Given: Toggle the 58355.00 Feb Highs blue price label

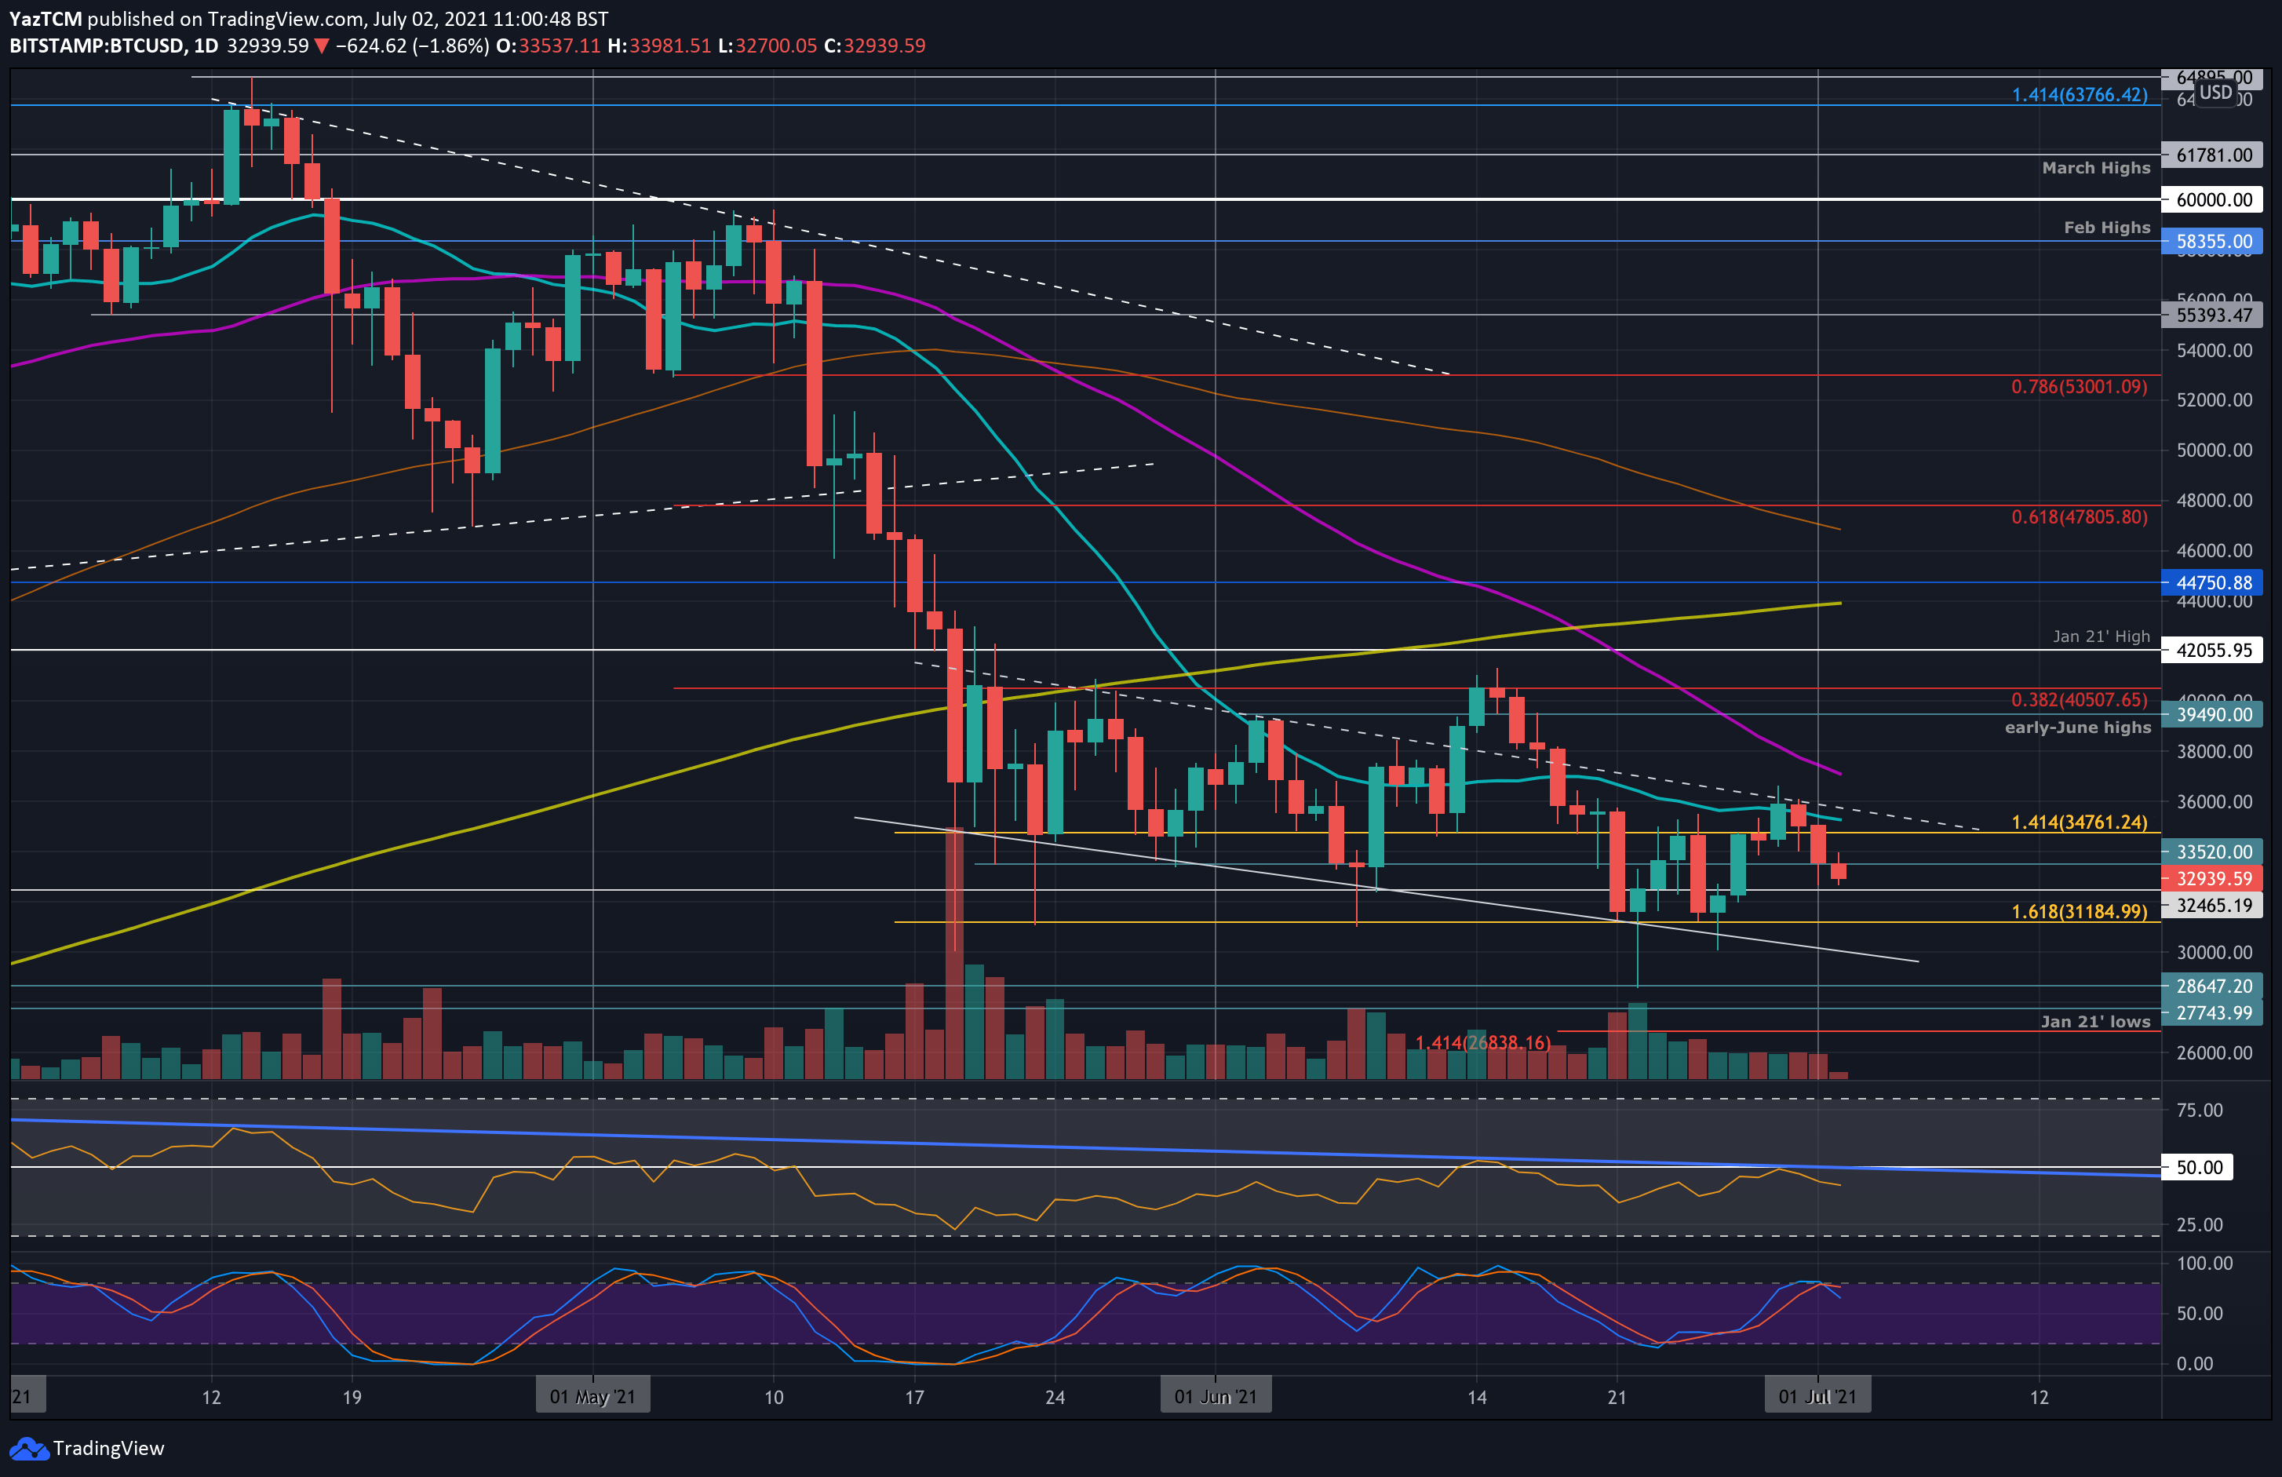Looking at the screenshot, I should pyautogui.click(x=2212, y=242).
